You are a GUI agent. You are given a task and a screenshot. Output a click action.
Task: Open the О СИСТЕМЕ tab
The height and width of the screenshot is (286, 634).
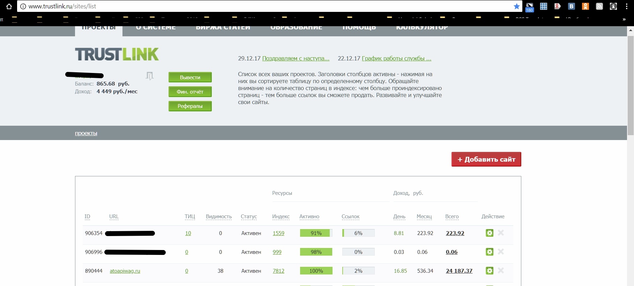156,28
